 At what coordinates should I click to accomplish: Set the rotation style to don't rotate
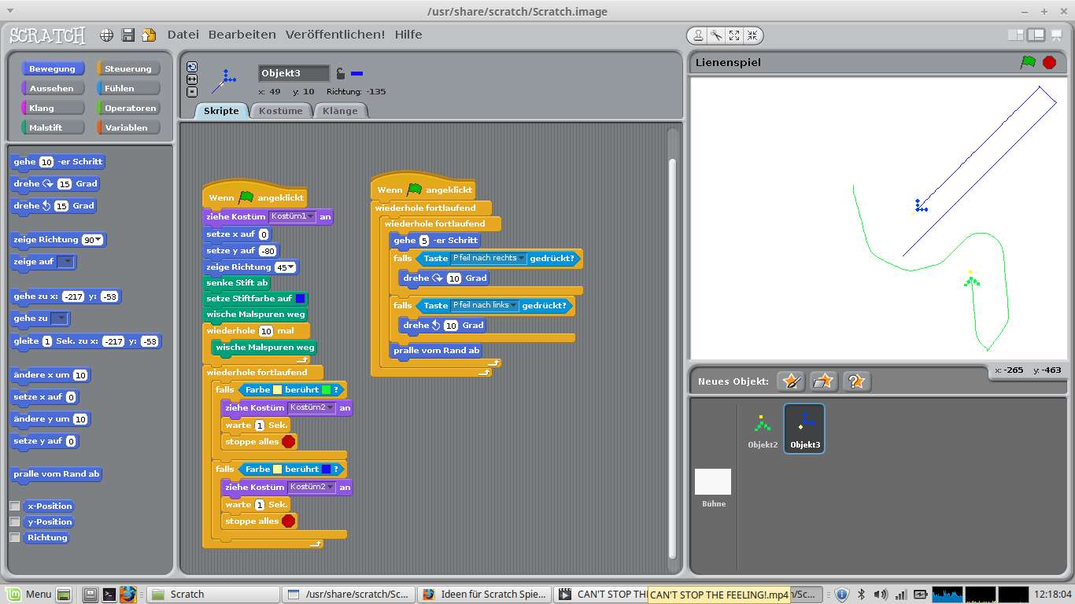(192, 91)
